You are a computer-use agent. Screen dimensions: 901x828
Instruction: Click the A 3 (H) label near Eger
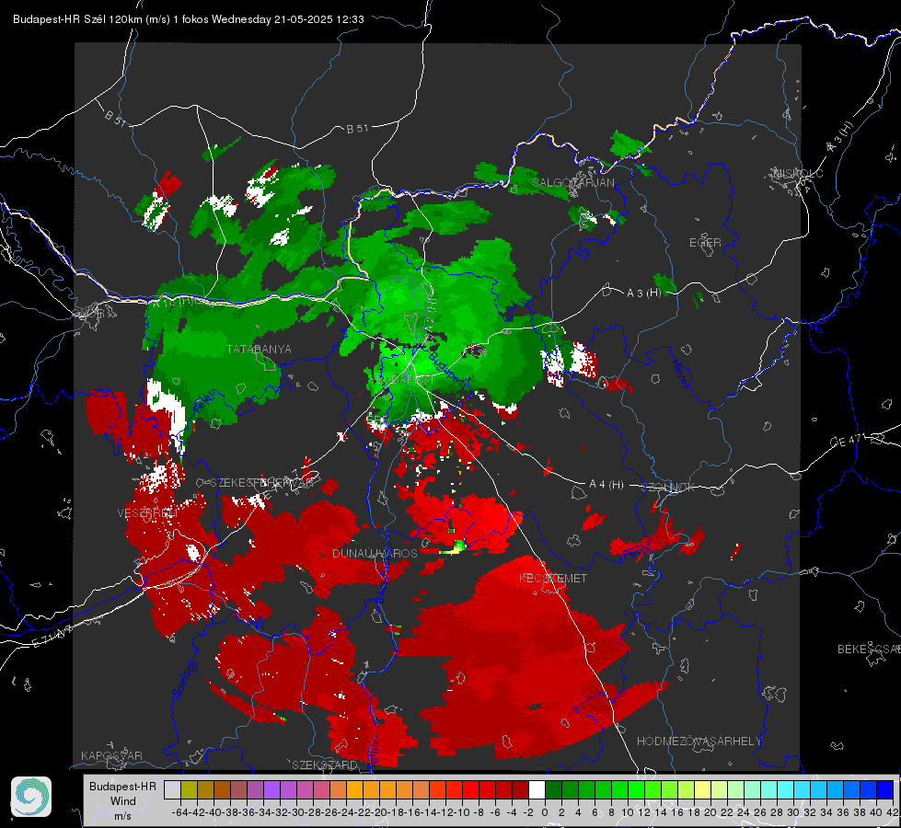coord(643,293)
